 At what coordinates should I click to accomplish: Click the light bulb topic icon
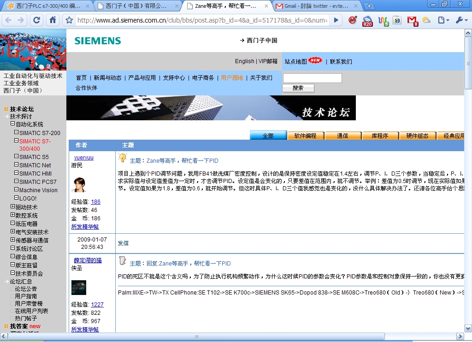(x=123, y=158)
